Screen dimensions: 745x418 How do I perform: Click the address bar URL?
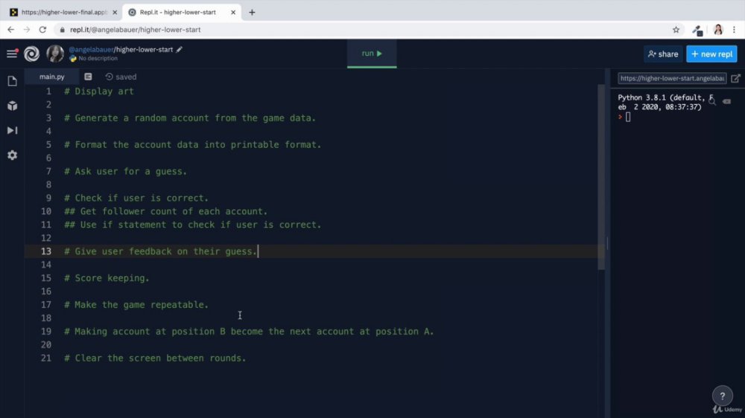(136, 30)
